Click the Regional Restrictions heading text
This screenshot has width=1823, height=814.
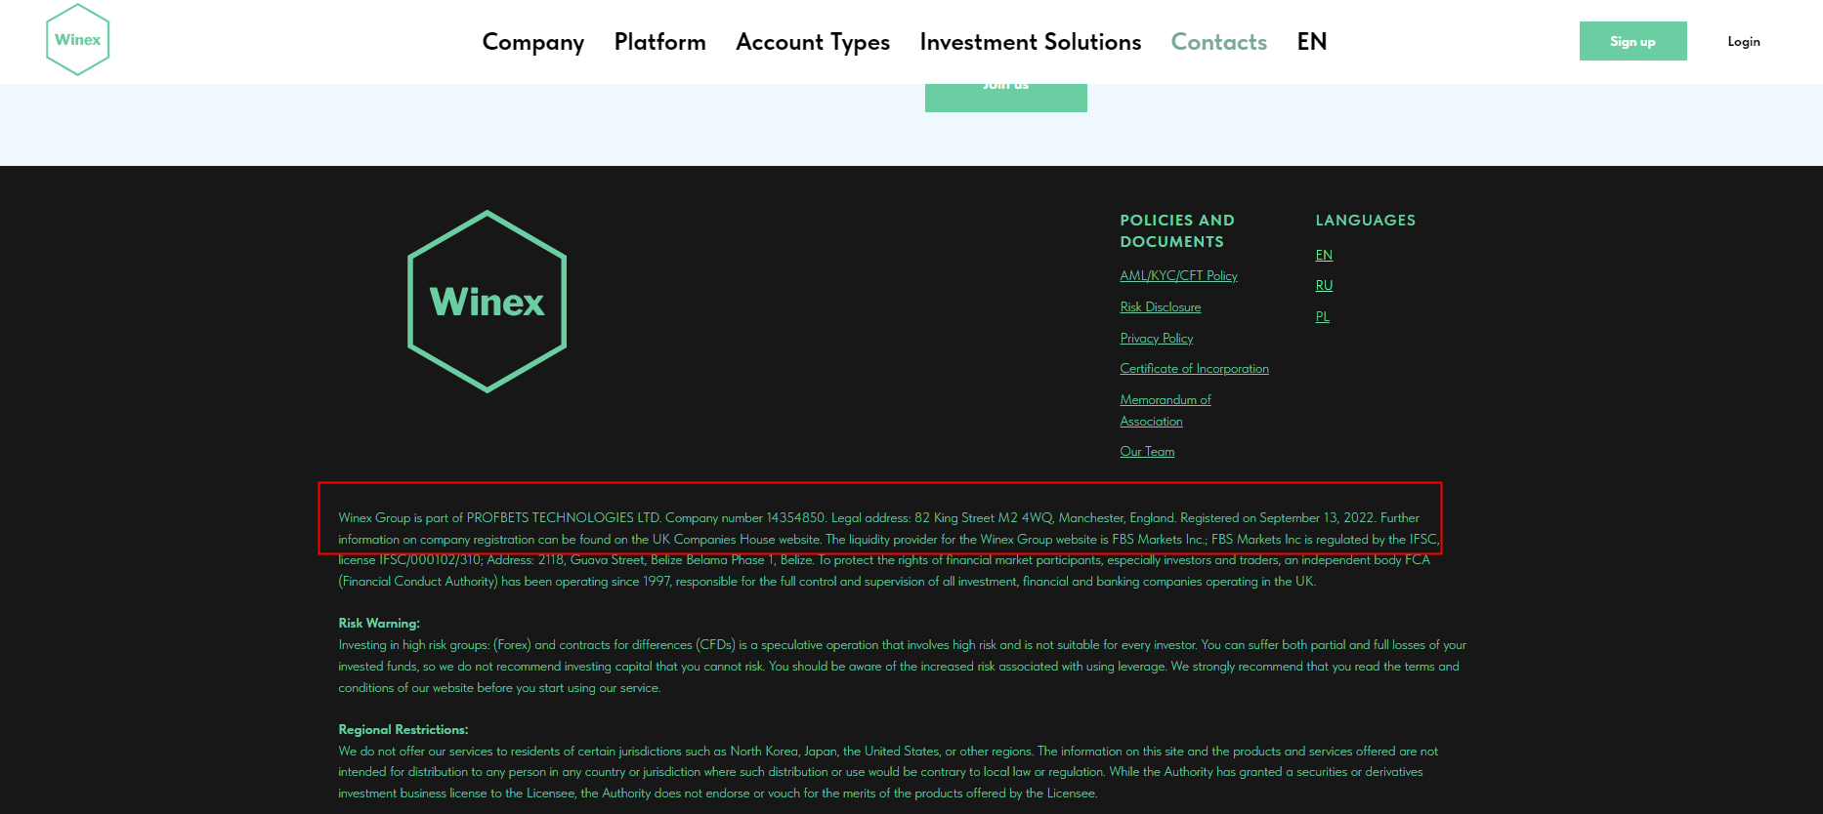[x=403, y=730]
